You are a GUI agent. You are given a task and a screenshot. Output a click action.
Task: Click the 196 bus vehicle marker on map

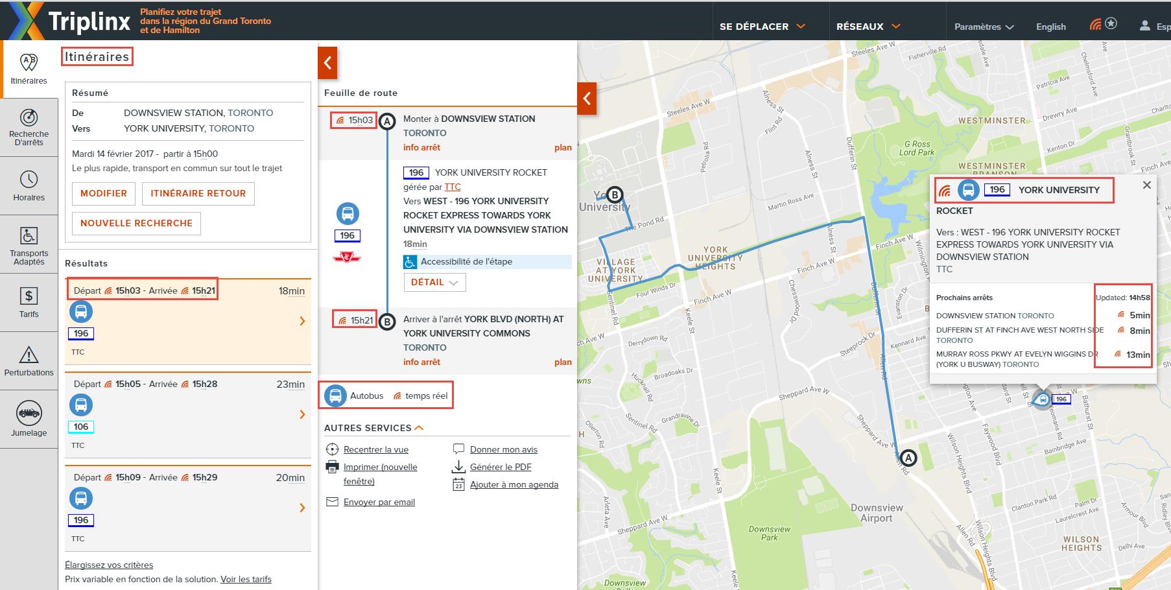[x=1042, y=399]
